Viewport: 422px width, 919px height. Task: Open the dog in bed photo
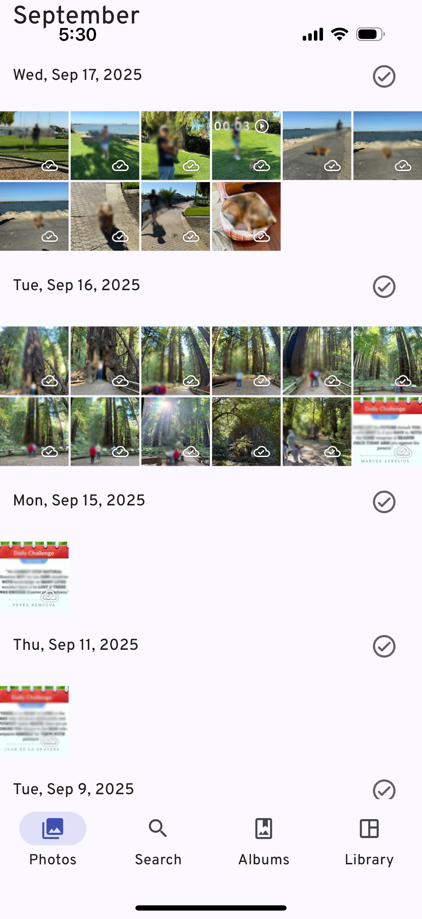coord(246,216)
